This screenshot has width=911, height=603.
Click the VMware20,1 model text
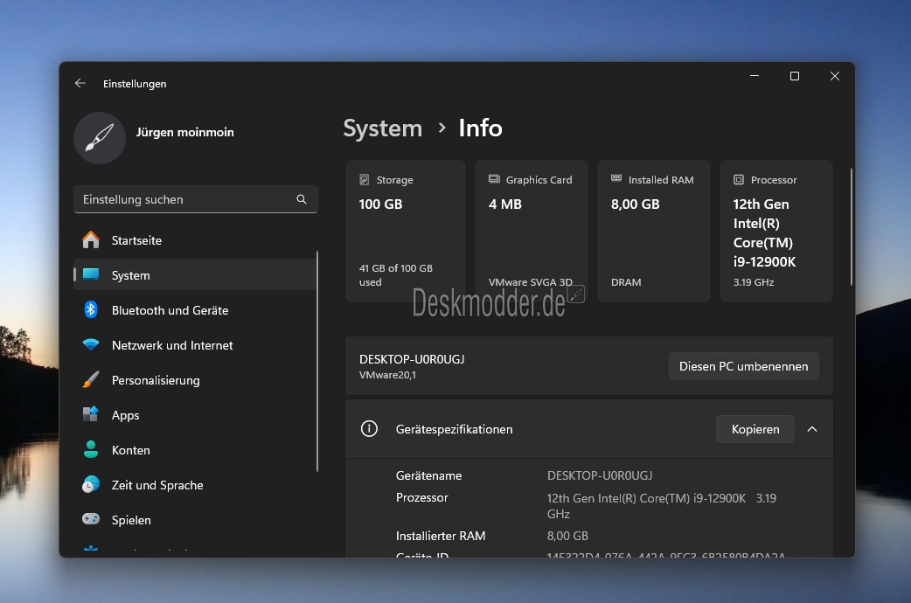[x=387, y=375]
